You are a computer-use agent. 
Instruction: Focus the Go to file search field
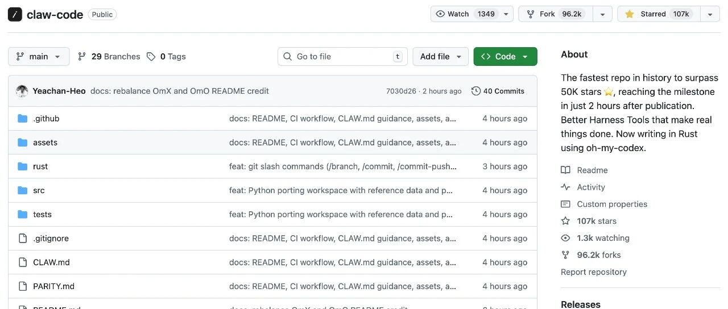coord(342,56)
